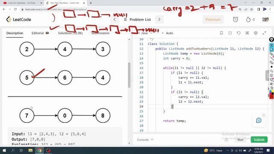274x154 pixels.
Task: Open Windows taskbar search
Action: (13, 150)
